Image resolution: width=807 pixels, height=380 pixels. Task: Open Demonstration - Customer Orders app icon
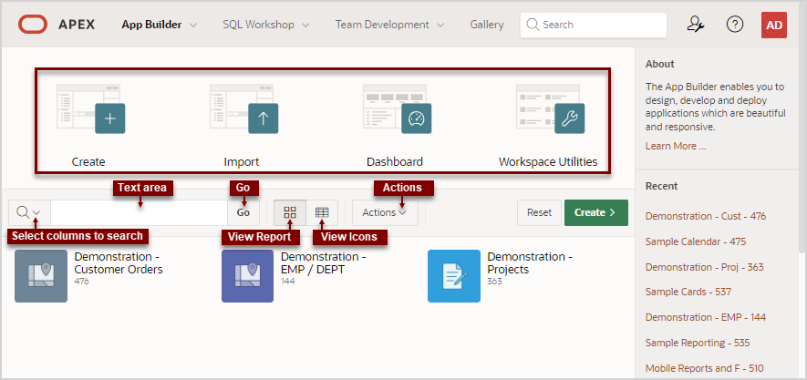point(41,275)
